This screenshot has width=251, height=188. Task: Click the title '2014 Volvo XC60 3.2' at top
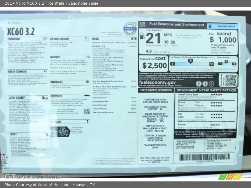[25, 3]
